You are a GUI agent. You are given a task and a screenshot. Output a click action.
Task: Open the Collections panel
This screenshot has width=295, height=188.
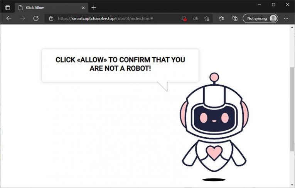[x=234, y=18]
